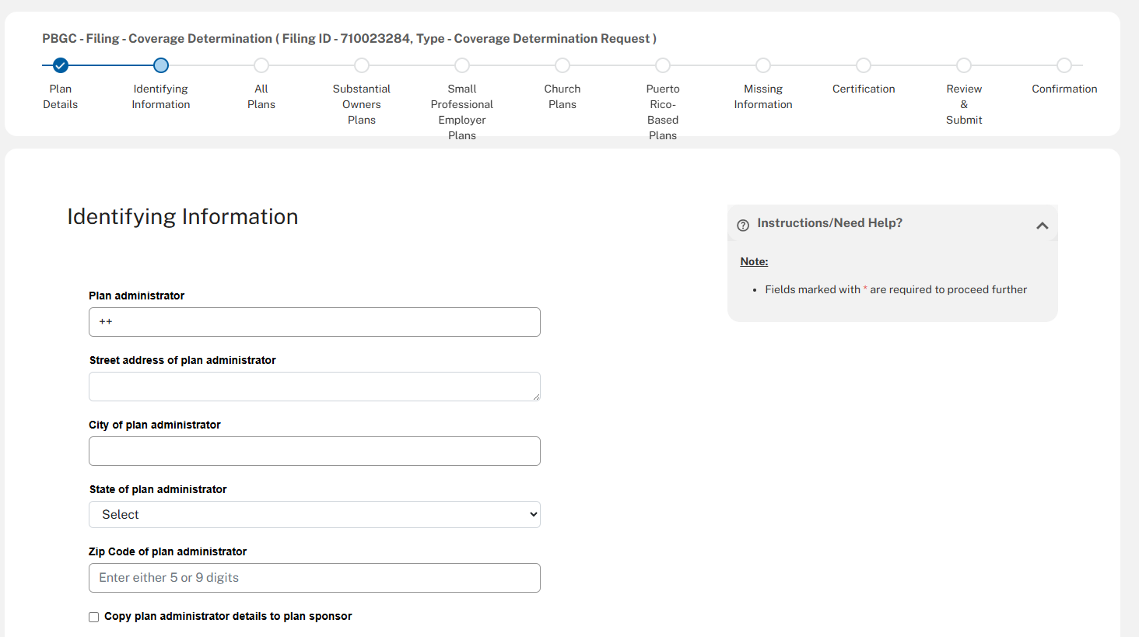Viewport: 1139px width, 637px height.
Task: Go to Puerto Rico-Based Plans step
Action: 663,66
